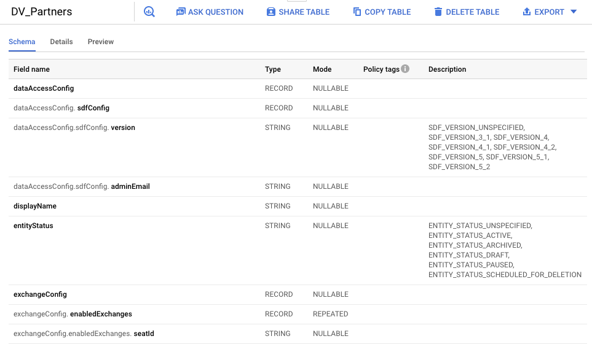Open the Policy tags info icon
Viewport: 592px width, 344px height.
click(405, 69)
